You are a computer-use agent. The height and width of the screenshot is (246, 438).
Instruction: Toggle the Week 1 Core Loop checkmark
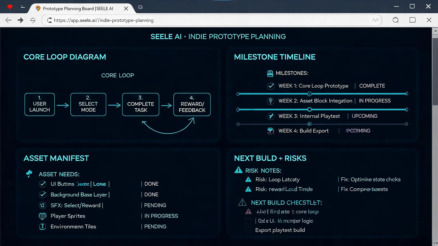pyautogui.click(x=271, y=86)
